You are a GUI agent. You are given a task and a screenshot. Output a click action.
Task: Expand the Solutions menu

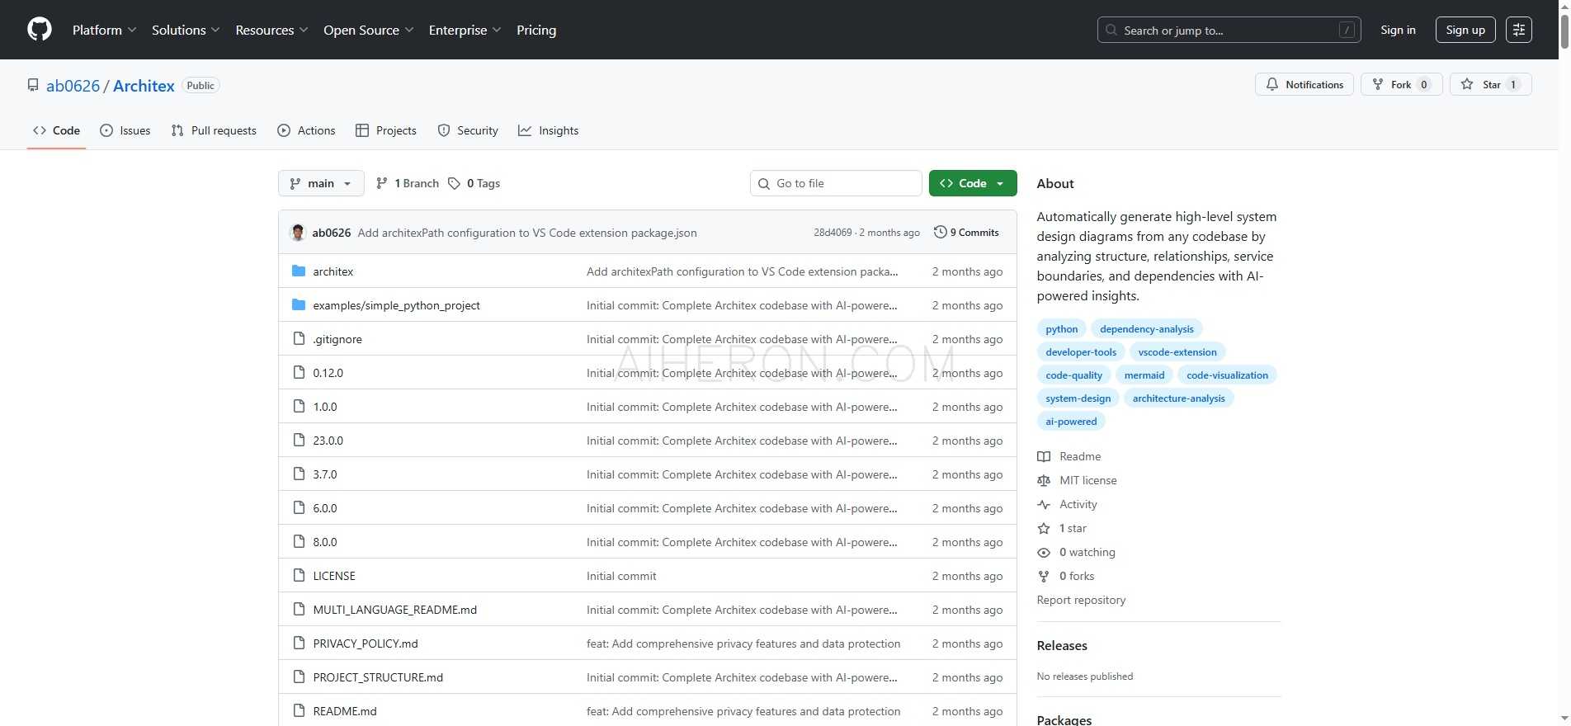(186, 30)
